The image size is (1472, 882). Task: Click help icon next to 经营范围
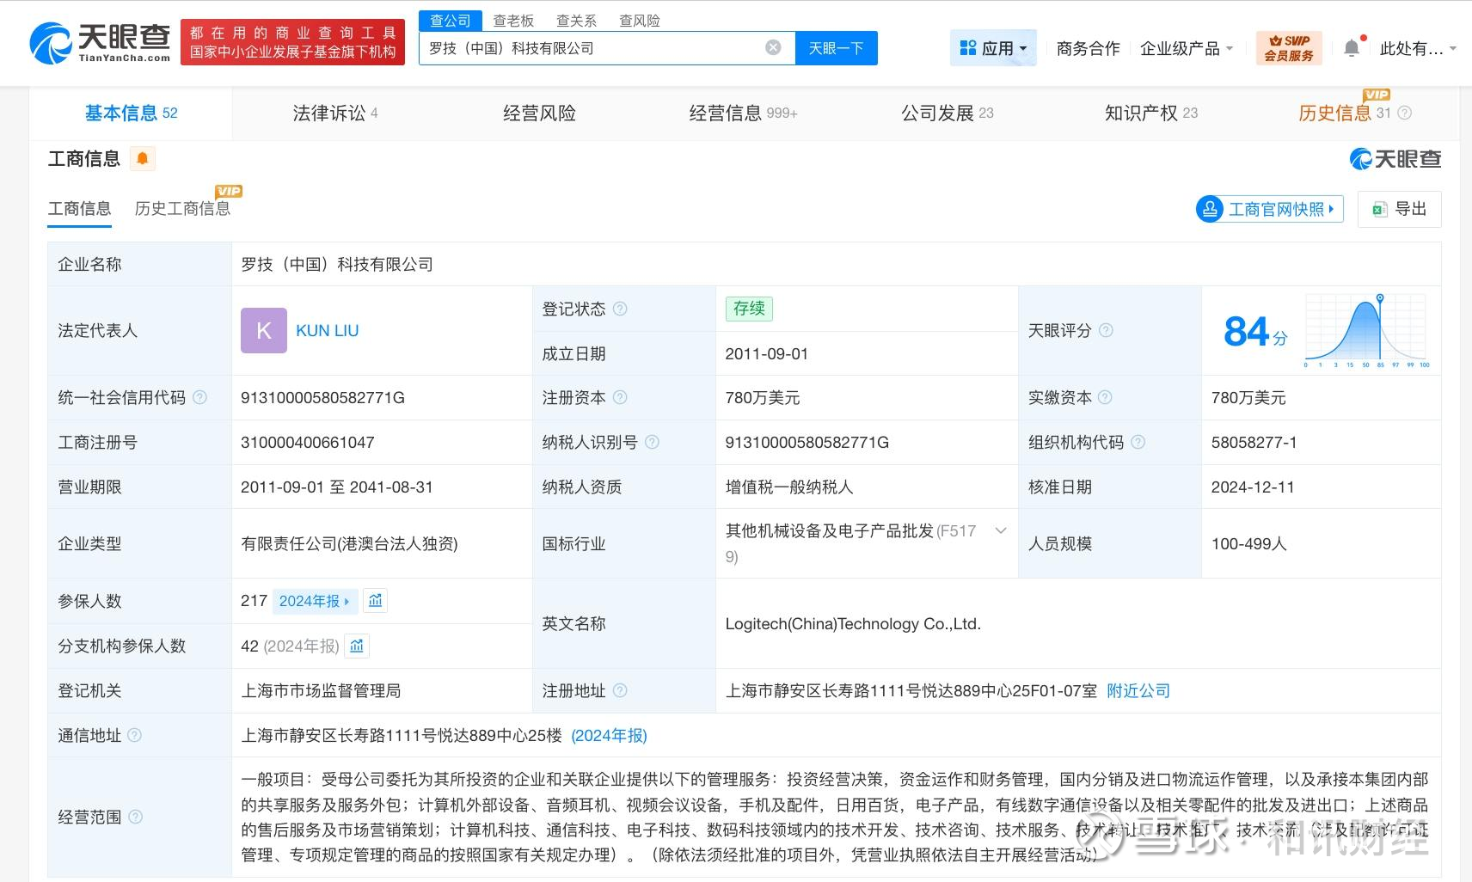pyautogui.click(x=136, y=817)
